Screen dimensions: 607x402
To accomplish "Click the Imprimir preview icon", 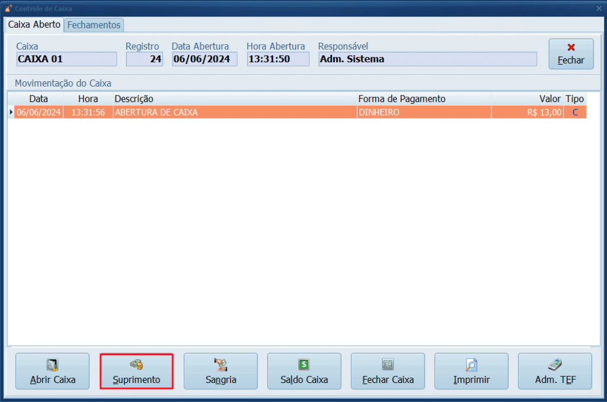I will pyautogui.click(x=471, y=365).
